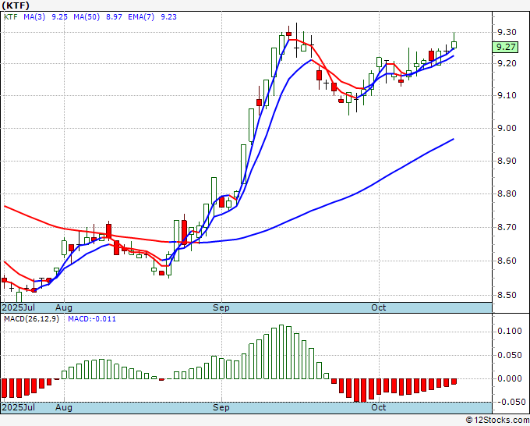This screenshot has width=530, height=426.
Task: Click the 0.100 MACD axis label
Action: [510, 332]
